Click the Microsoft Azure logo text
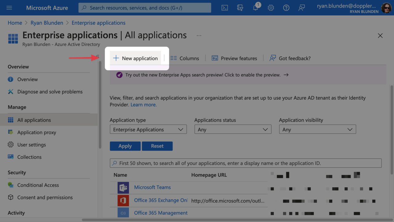This screenshot has height=222, width=394. pyautogui.click(x=47, y=8)
